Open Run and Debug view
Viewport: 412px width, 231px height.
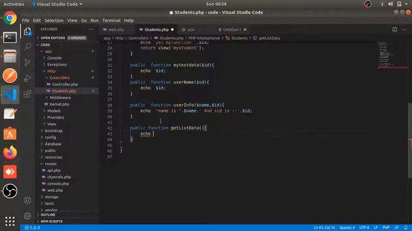coord(28,78)
